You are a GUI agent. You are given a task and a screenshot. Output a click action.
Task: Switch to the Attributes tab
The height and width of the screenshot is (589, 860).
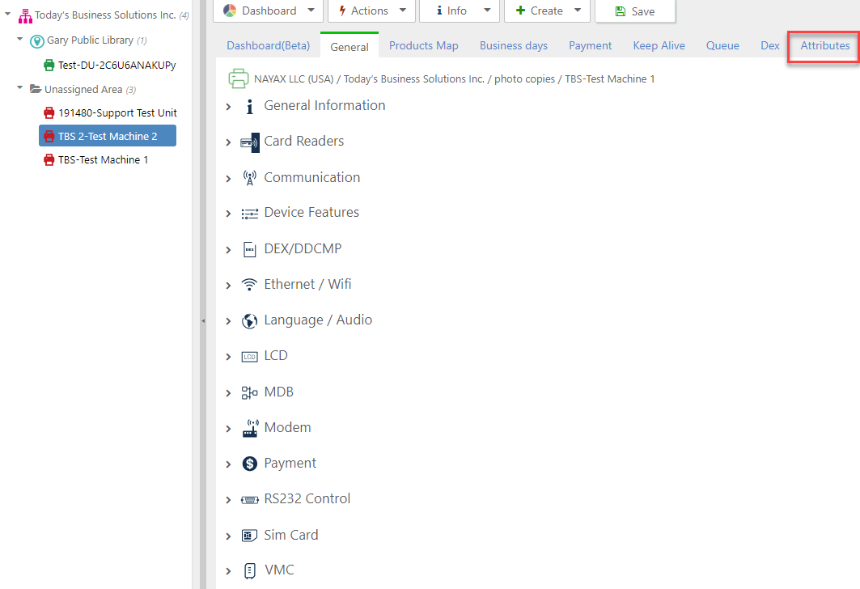click(824, 45)
